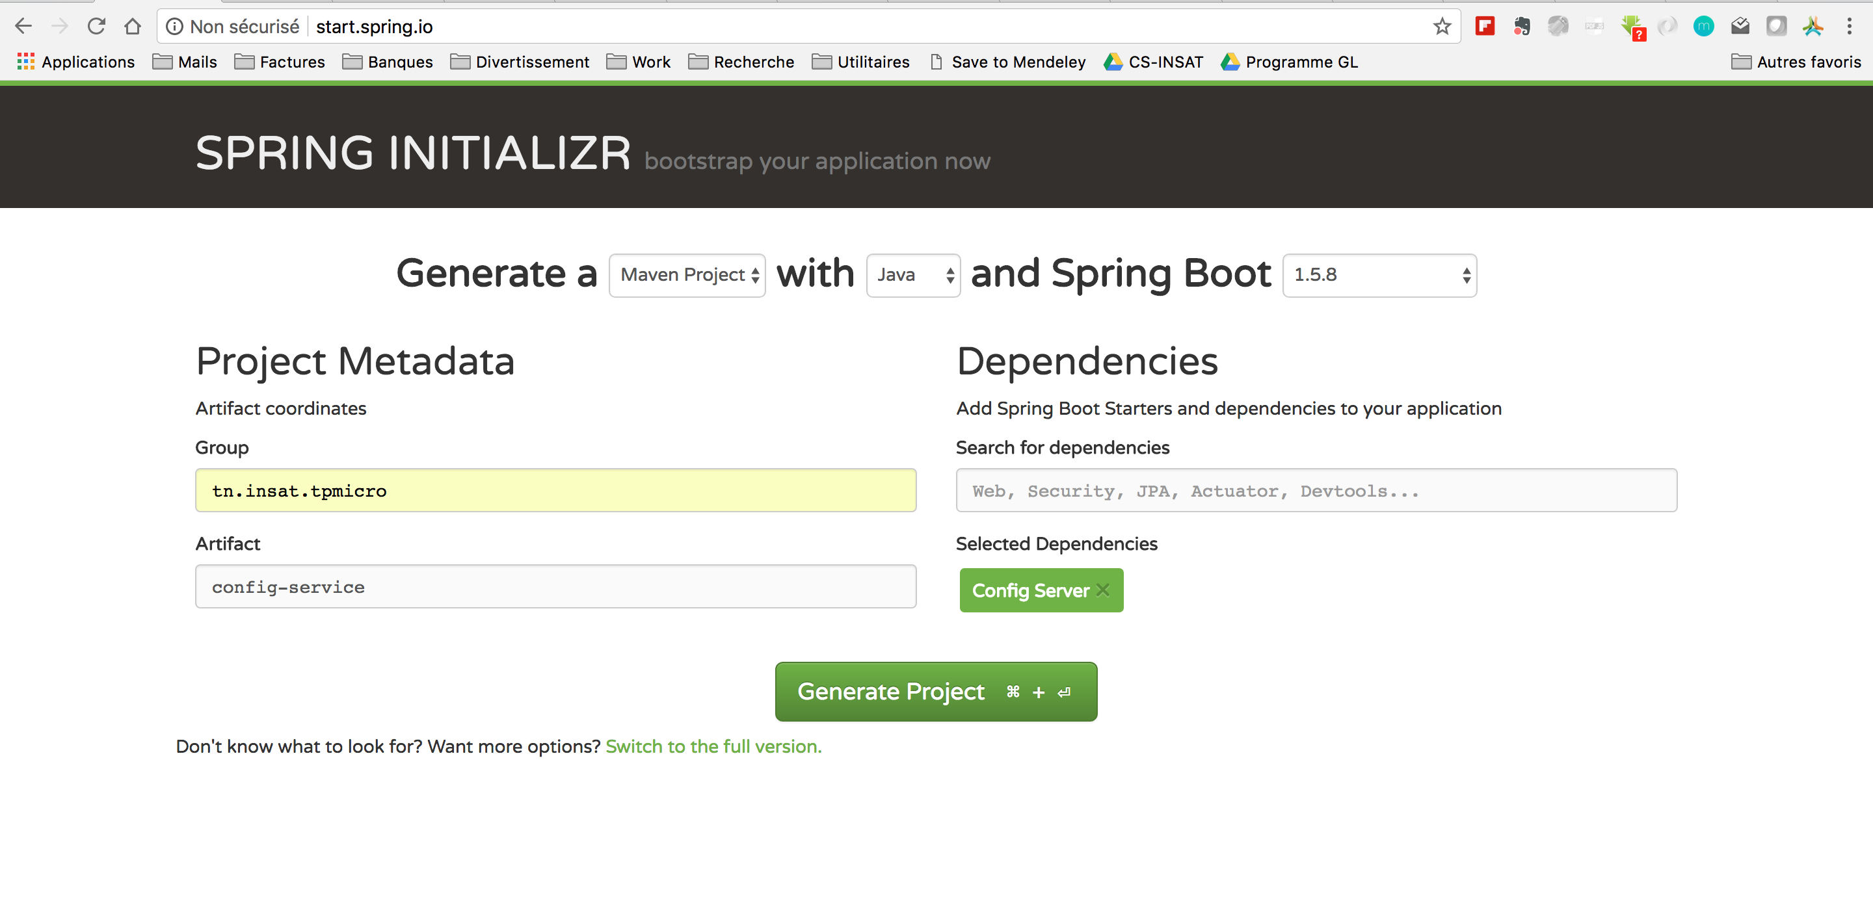Open the CS-INSAT Drive bookmark
1873x901 pixels.
pyautogui.click(x=1153, y=62)
